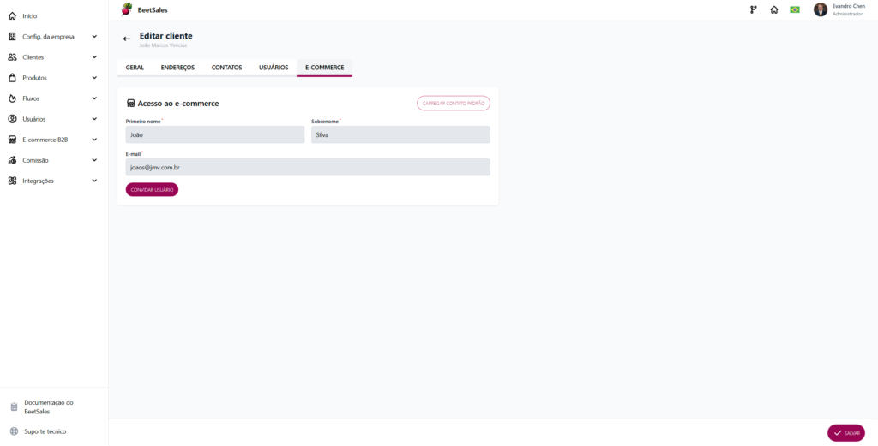This screenshot has width=878, height=446.
Task: Focus the E-mail input field
Action: point(308,167)
